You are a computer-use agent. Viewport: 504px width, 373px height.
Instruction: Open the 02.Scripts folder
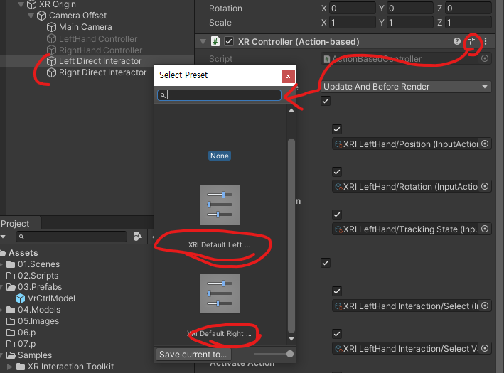click(33, 276)
